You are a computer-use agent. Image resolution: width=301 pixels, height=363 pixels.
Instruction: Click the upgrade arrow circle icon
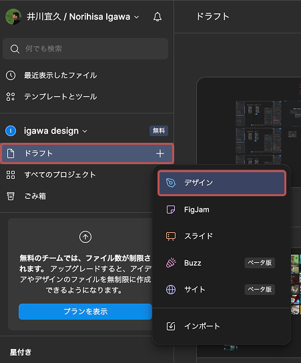pos(85,237)
